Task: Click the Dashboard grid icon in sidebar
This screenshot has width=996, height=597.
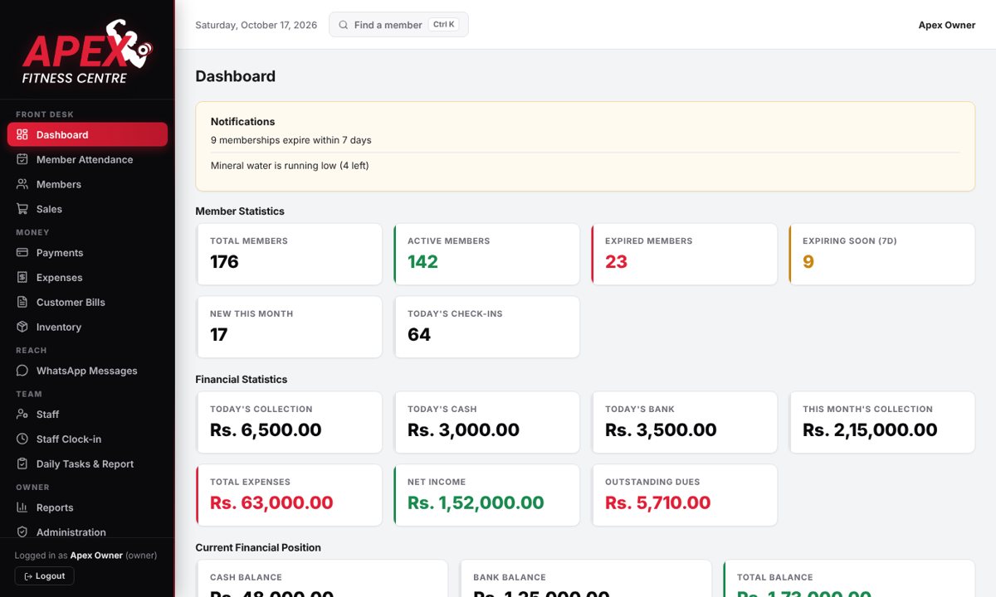Action: click(x=22, y=134)
